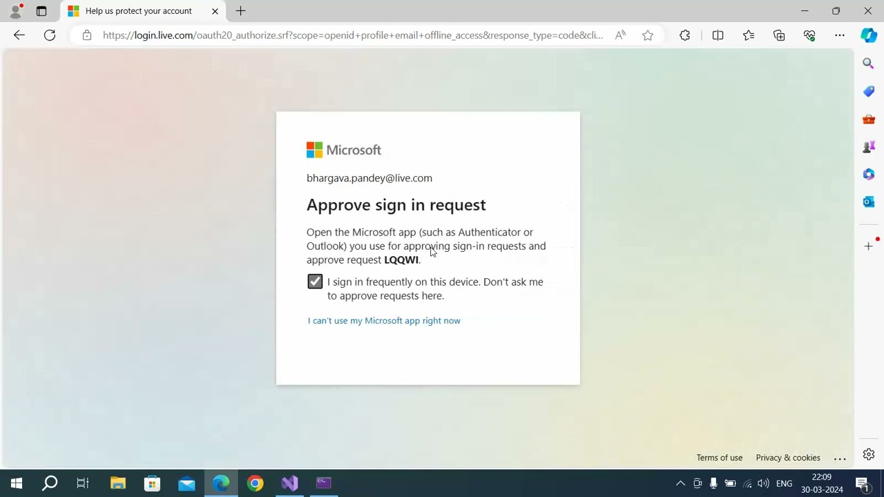Viewport: 884px width, 497px height.
Task: Open the sidebar Tools briefcase
Action: click(869, 119)
